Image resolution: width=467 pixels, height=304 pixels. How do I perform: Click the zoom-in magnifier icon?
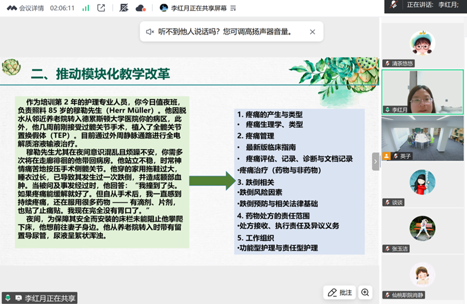[366, 293]
